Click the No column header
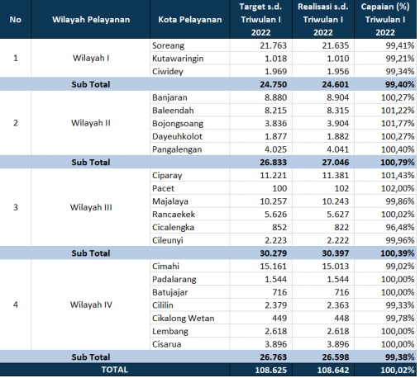Image resolution: width=420 pixels, height=378 pixels. 16,19
